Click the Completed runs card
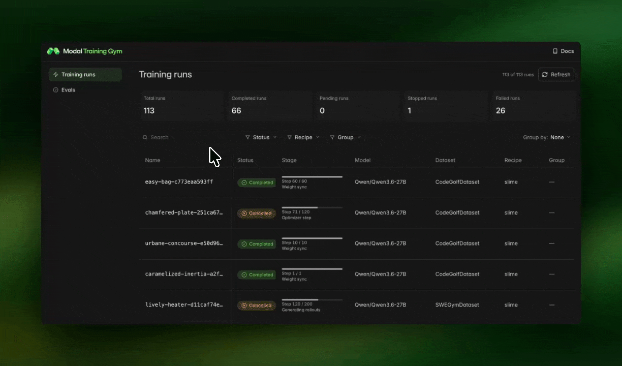 (x=269, y=106)
